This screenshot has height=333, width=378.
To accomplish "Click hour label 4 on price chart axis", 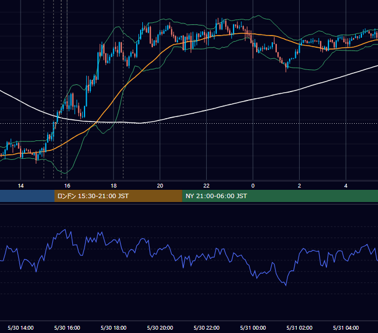I will tap(346, 186).
